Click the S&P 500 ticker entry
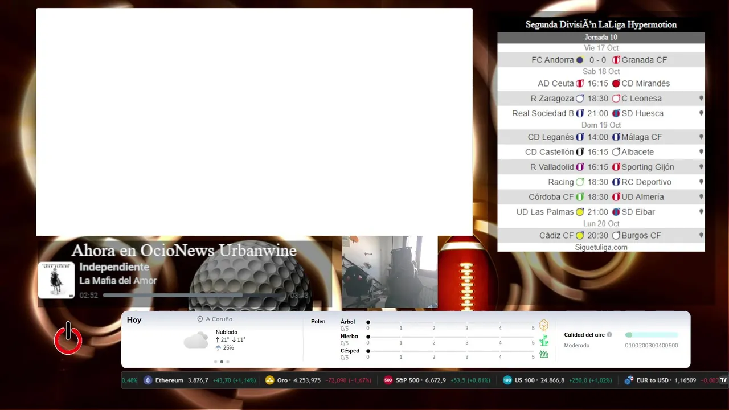The height and width of the screenshot is (410, 729). coord(437,380)
